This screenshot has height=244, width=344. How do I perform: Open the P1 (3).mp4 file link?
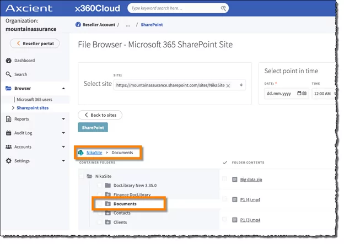tap(250, 220)
